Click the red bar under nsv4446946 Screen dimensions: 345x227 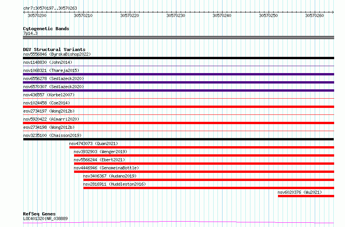[204, 172]
